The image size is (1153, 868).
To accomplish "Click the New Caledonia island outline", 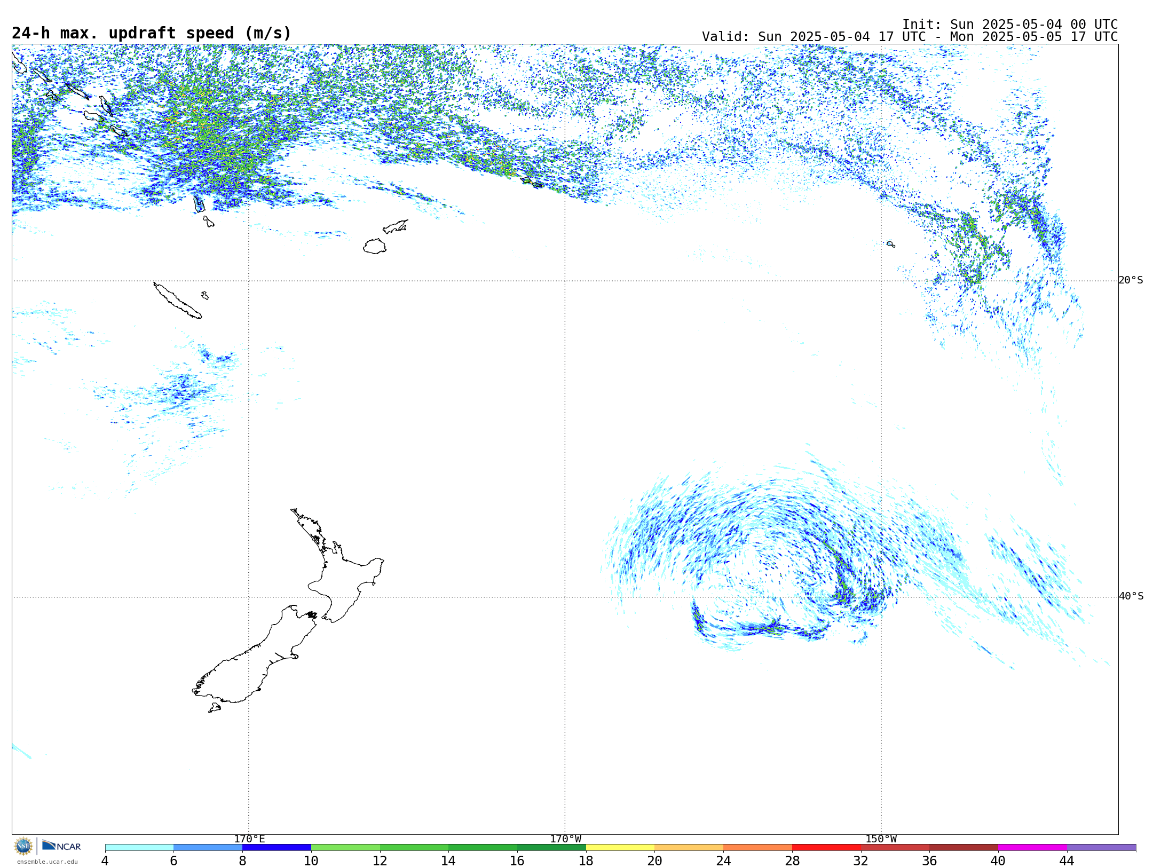I will coord(178,301).
